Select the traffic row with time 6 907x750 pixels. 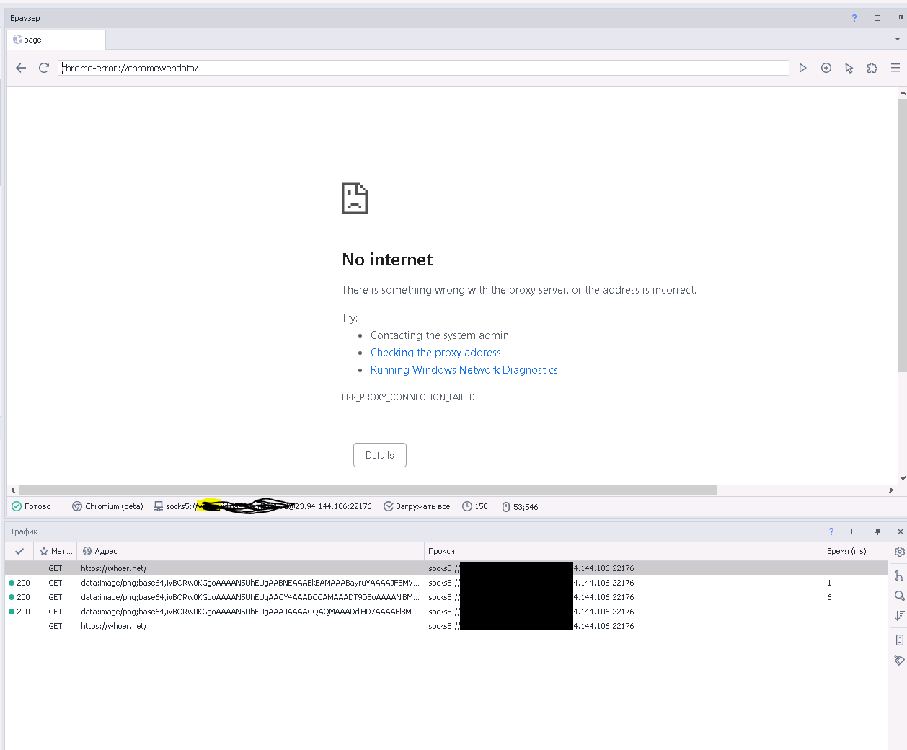[x=446, y=597]
